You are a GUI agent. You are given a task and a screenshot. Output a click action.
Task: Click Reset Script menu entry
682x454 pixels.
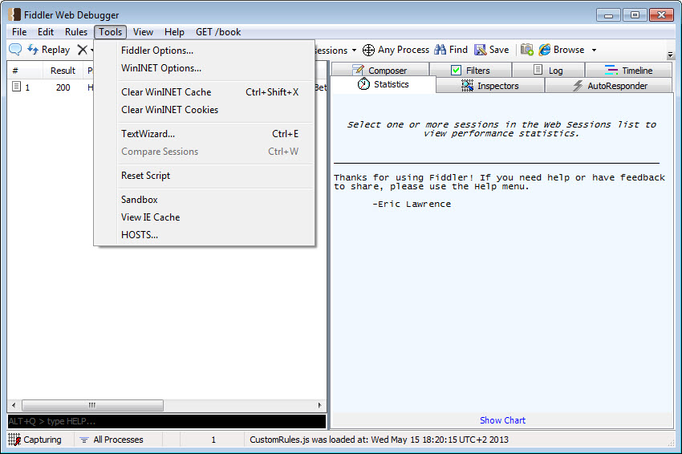tap(204, 176)
